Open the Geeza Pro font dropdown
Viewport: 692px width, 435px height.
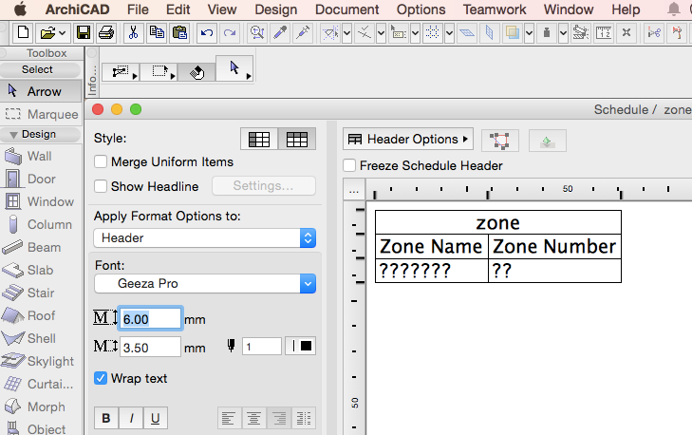tap(205, 284)
